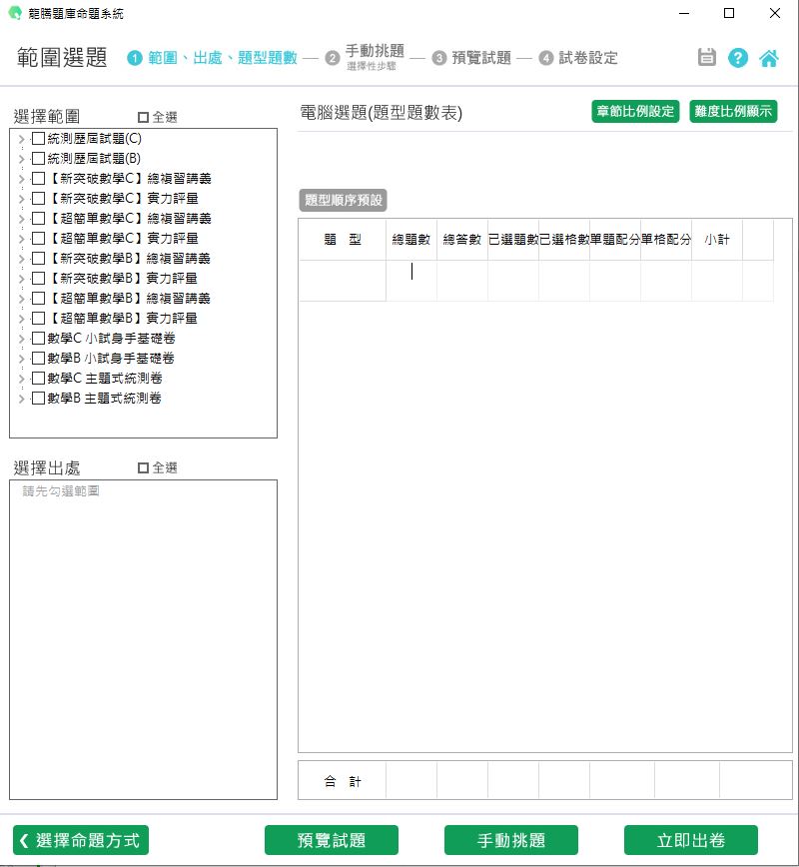Toggle 全選 checkbox beside 選擇出處
Viewport: 799px width, 867px height.
tap(143, 467)
